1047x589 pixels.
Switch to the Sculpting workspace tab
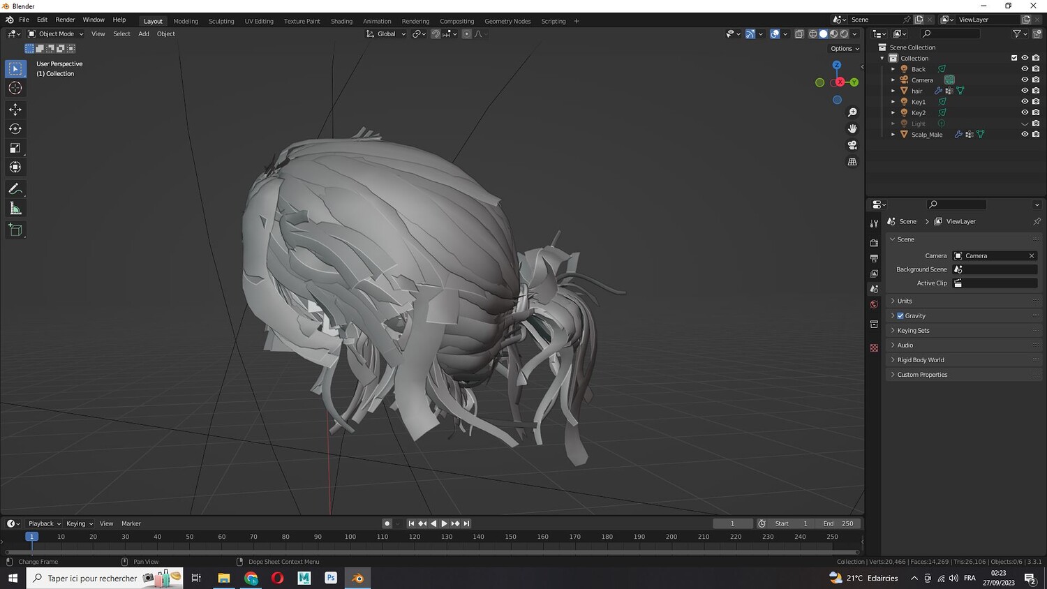[221, 21]
